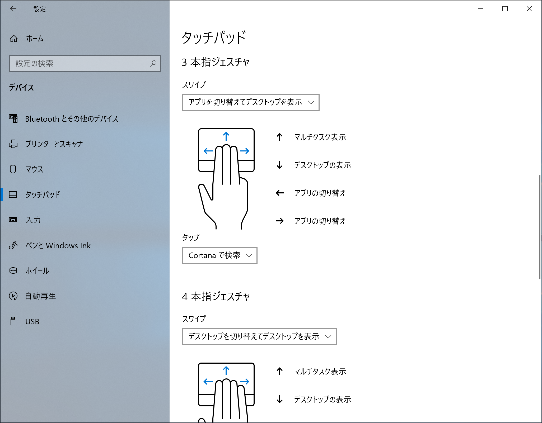Click the pen and Windows Ink icon
The width and height of the screenshot is (542, 423).
13,245
